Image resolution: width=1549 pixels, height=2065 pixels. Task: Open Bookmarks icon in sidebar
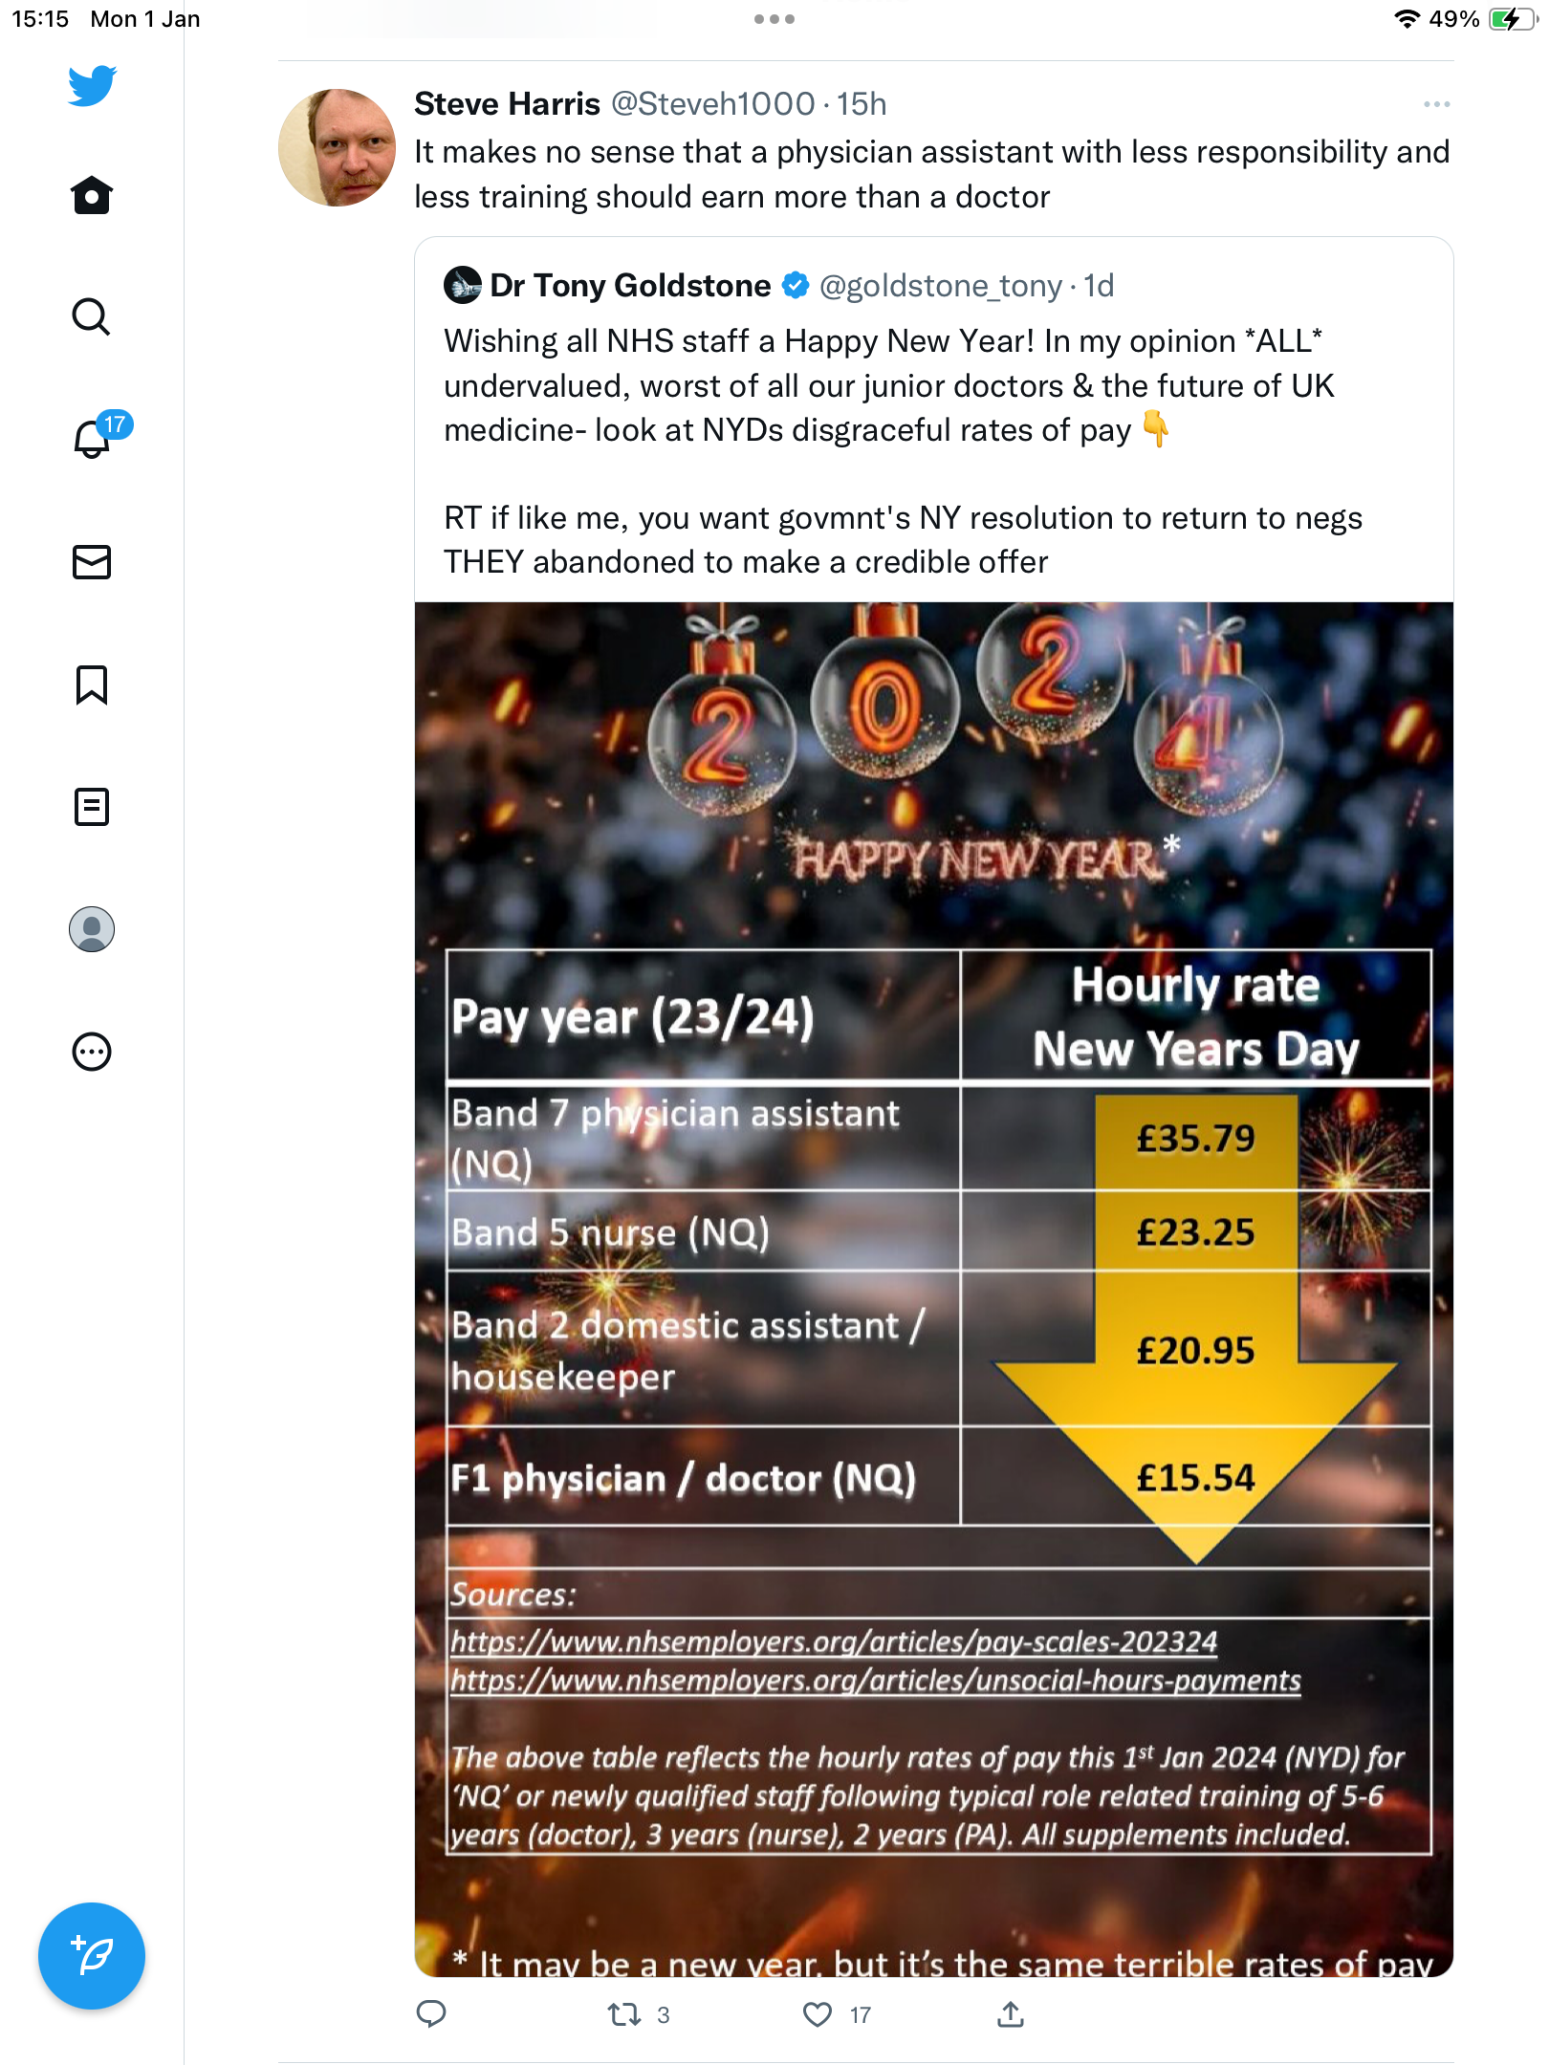92,685
